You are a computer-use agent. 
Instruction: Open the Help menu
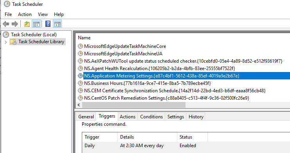[x=59, y=14]
